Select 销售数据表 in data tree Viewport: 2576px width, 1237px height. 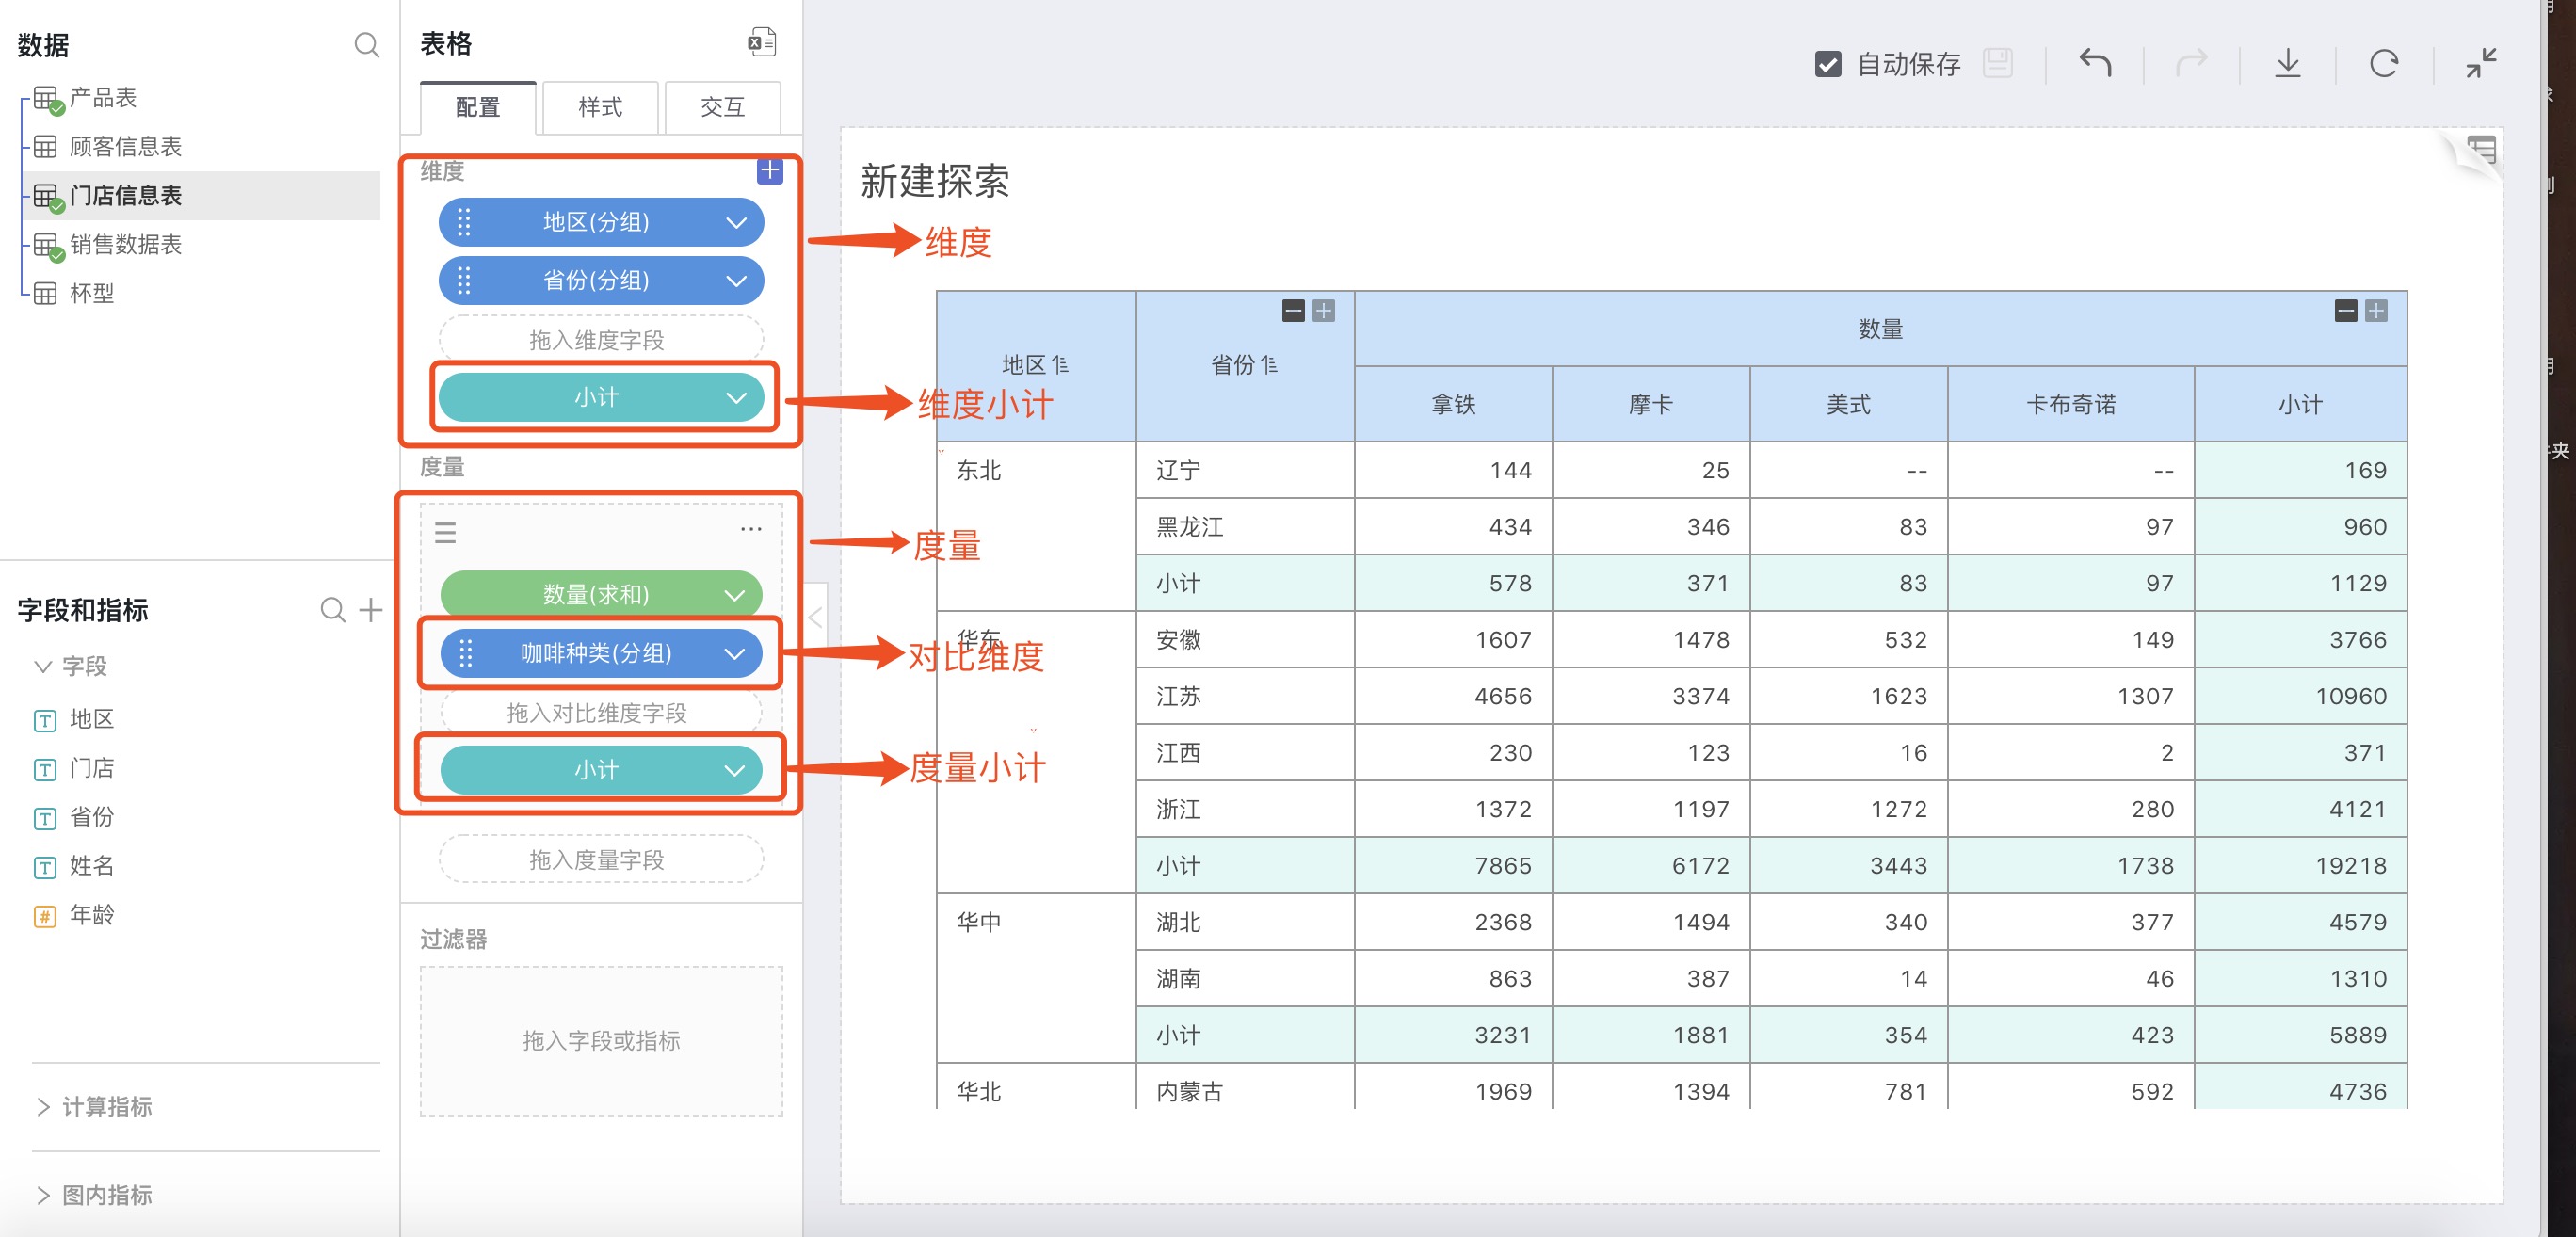click(125, 245)
